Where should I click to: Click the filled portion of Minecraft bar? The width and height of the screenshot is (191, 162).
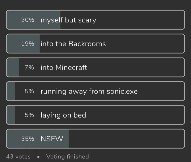coord(13,67)
